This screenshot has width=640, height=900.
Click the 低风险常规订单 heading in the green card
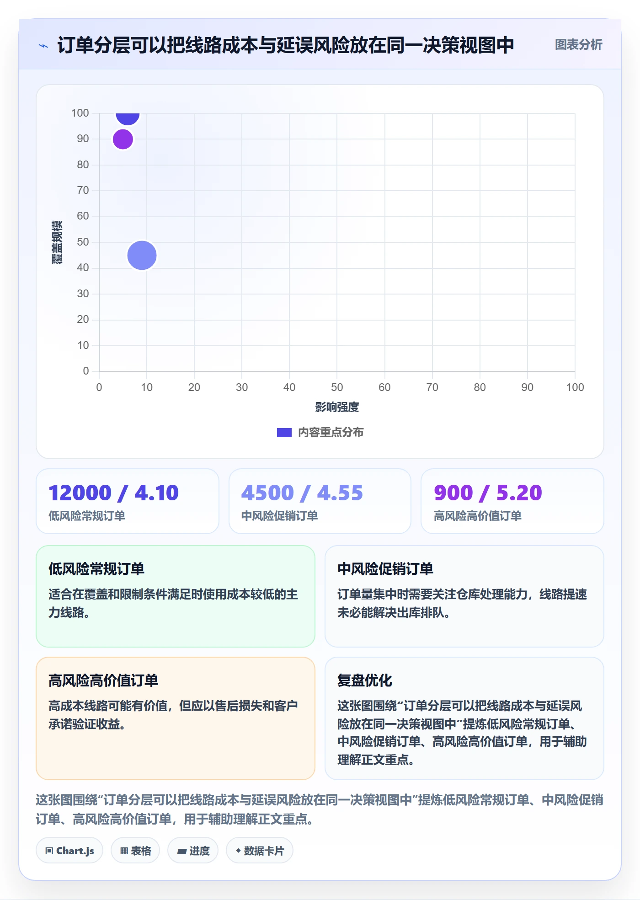point(96,569)
